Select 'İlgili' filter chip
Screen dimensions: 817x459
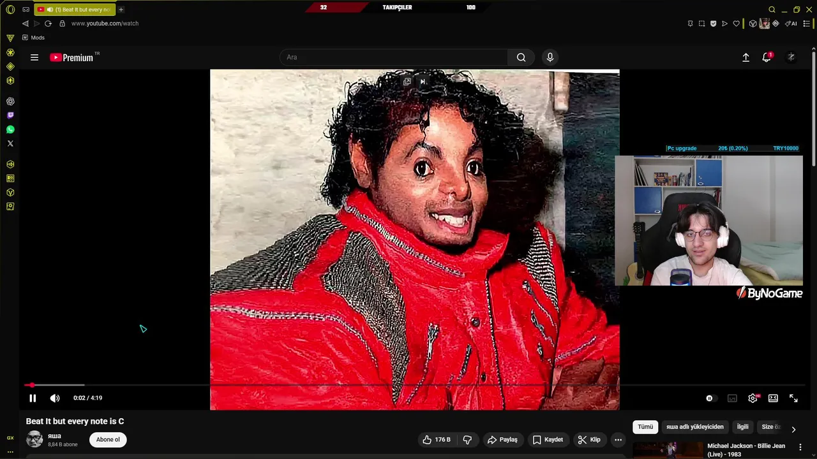pyautogui.click(x=742, y=427)
